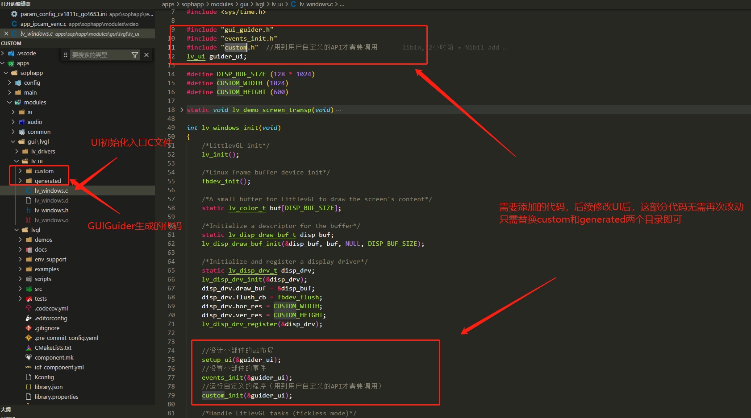
Task: Click the .vscode folder icon
Action: [x=11, y=54]
